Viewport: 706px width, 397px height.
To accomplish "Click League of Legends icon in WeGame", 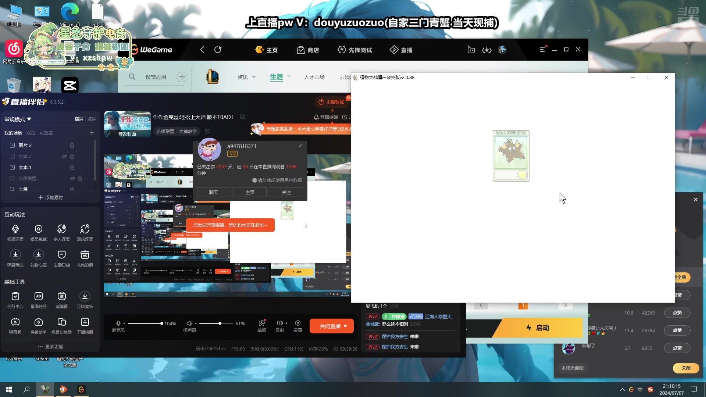I will 212,77.
